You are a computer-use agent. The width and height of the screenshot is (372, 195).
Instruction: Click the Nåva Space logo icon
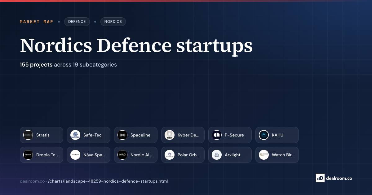coord(75,155)
